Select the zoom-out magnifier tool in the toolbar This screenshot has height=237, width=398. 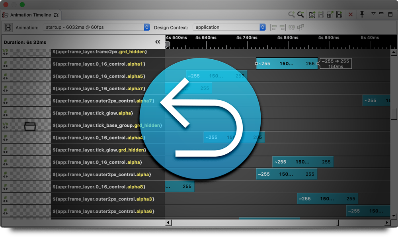300,14
